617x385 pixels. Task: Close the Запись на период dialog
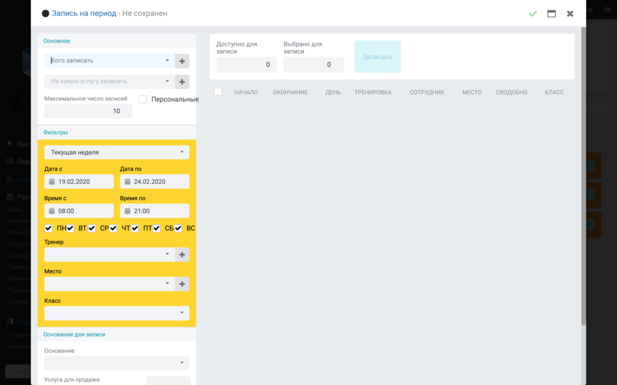[570, 14]
